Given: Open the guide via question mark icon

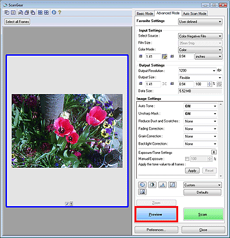Looking at the screenshot, I should point(60,13).
